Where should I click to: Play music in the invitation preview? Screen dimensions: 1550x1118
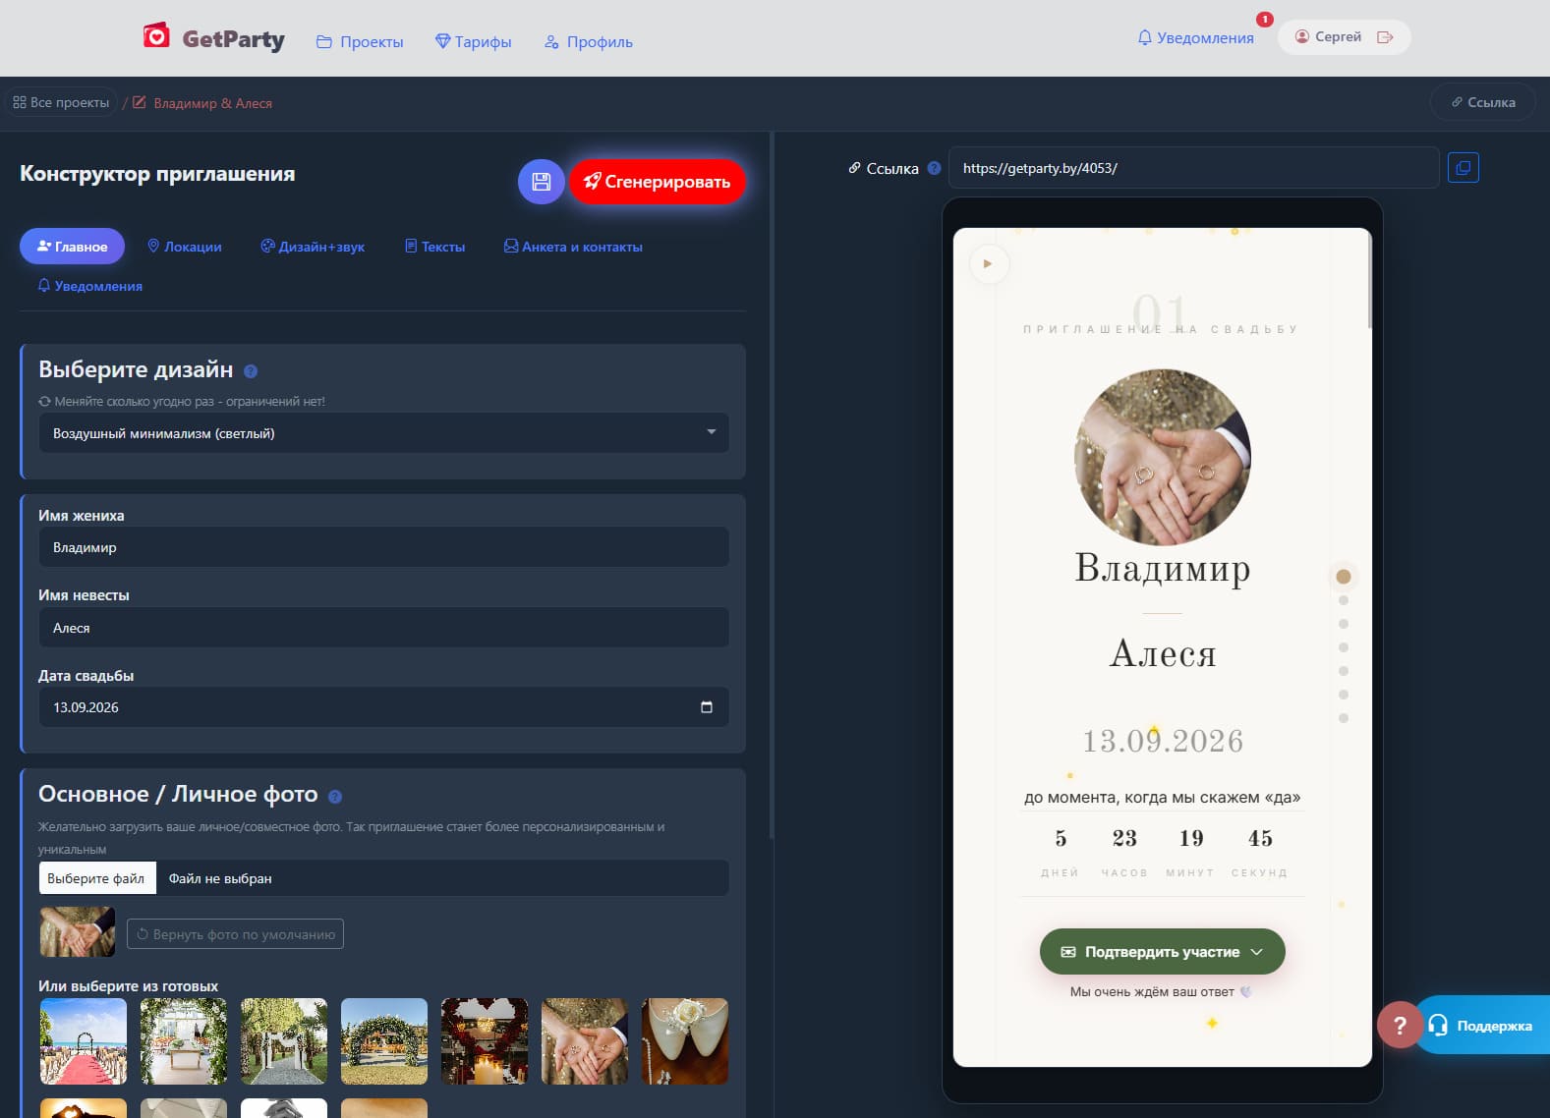[988, 263]
